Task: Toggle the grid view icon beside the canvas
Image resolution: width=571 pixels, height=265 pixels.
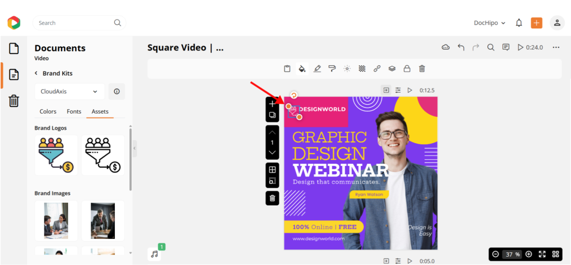Action: [x=272, y=169]
